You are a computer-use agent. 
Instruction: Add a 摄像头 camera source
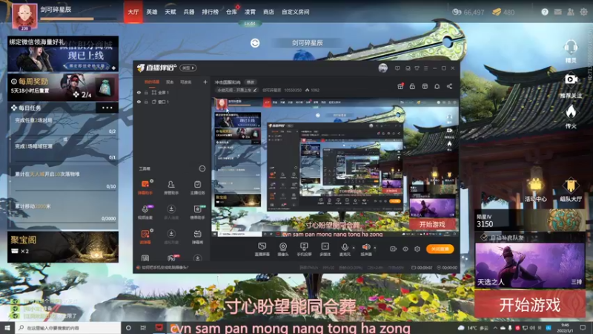(283, 249)
